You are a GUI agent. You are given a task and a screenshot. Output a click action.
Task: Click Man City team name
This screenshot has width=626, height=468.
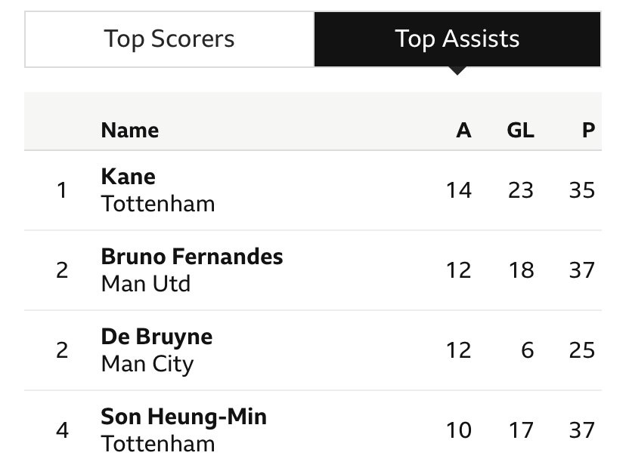coord(147,364)
